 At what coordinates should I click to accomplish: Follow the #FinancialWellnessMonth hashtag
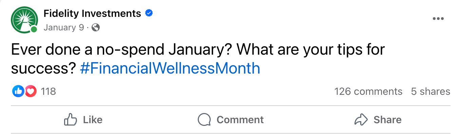point(170,68)
